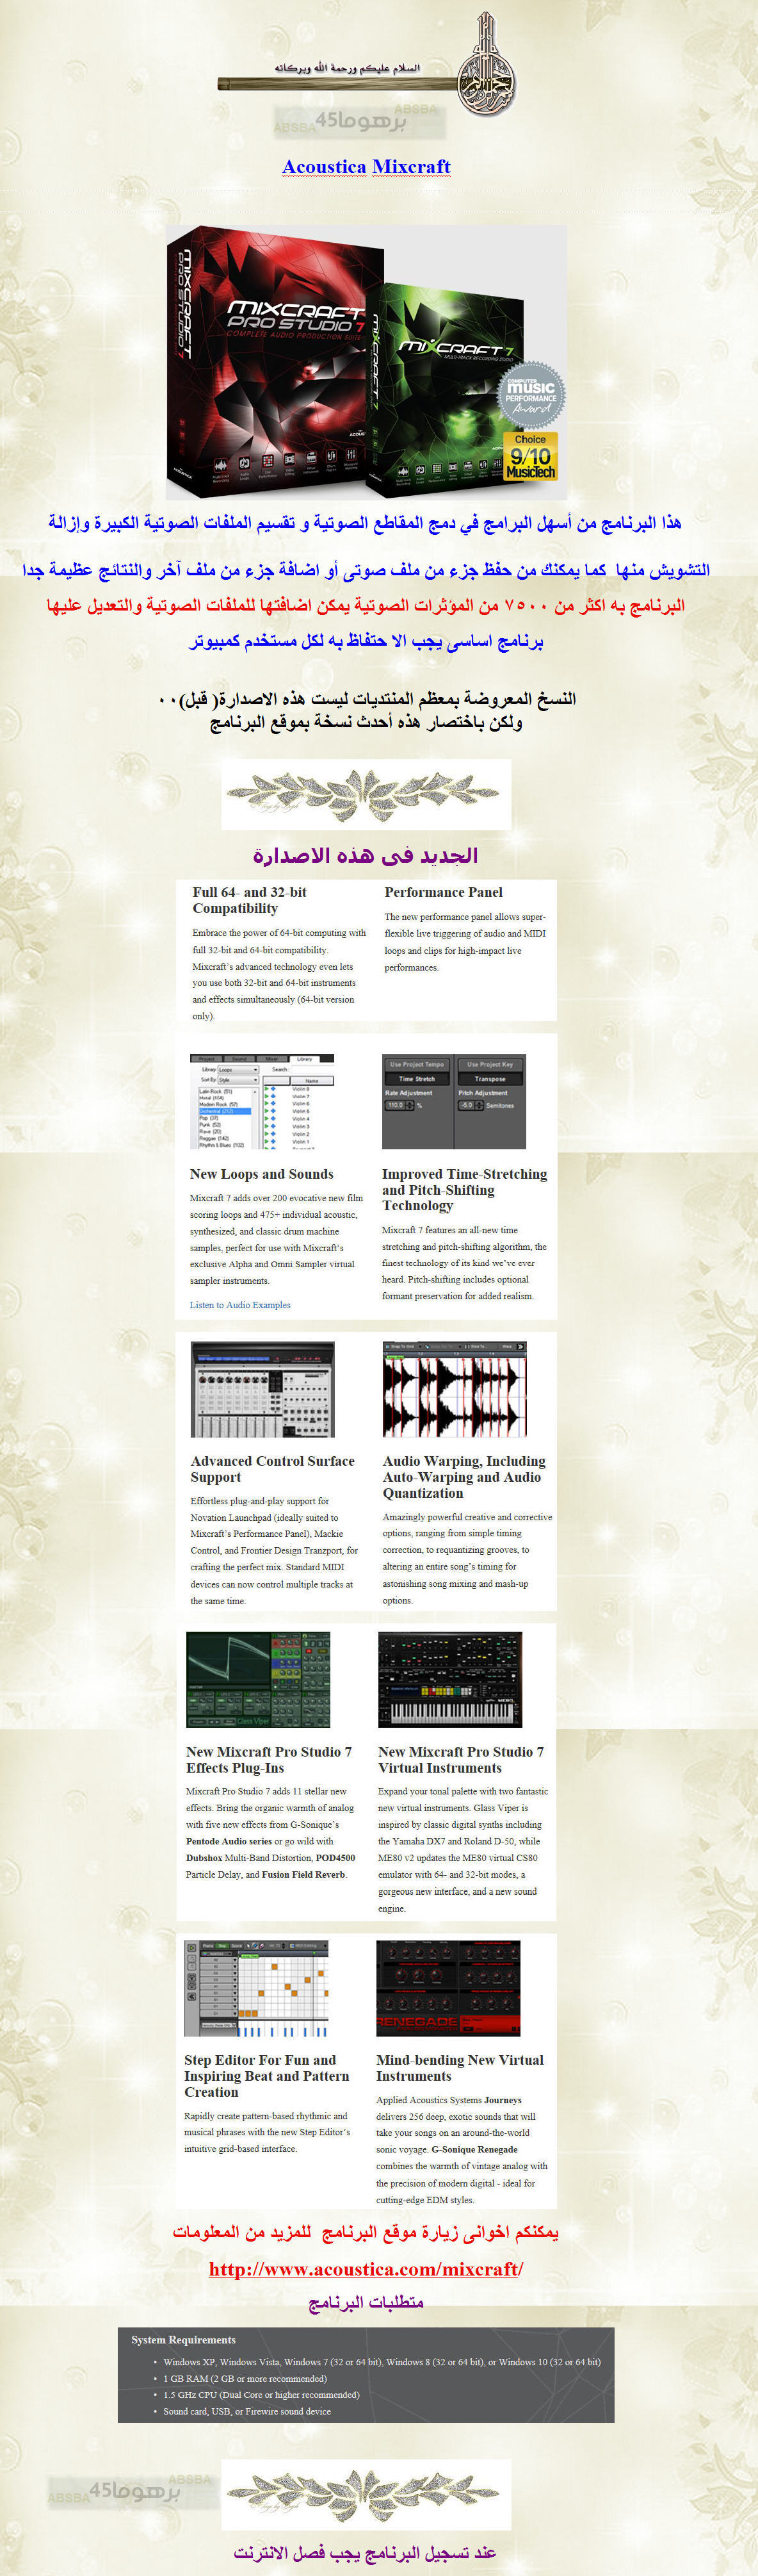Open the Library 'Loops' dropdown
Image resolution: width=758 pixels, height=2576 pixels.
(x=238, y=1069)
